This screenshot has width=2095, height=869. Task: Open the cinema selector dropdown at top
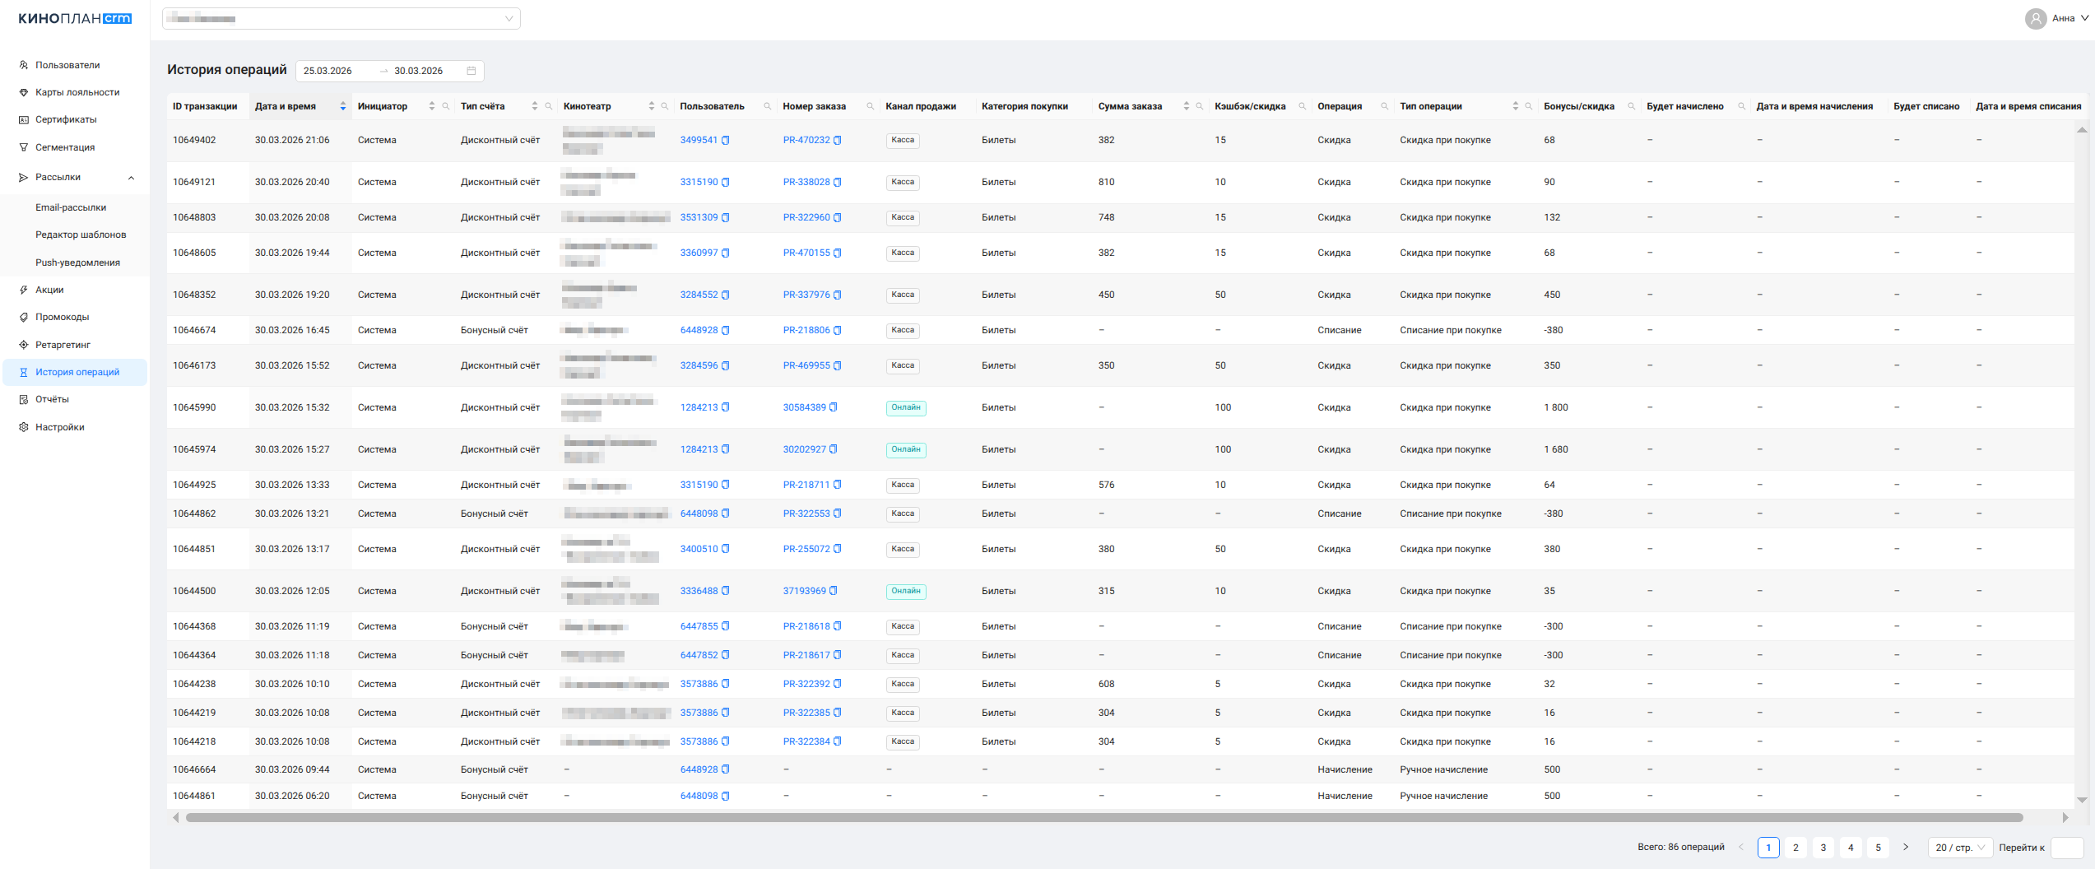(x=341, y=19)
